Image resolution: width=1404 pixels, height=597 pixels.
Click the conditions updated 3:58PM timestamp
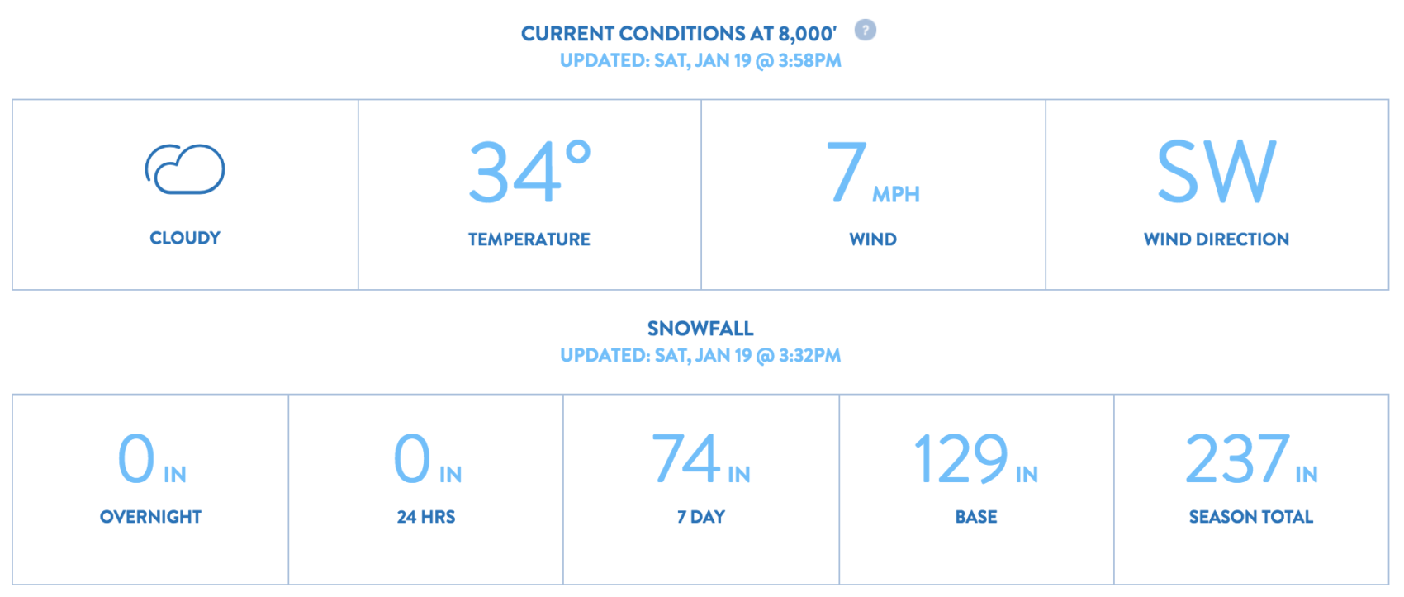coord(700,60)
